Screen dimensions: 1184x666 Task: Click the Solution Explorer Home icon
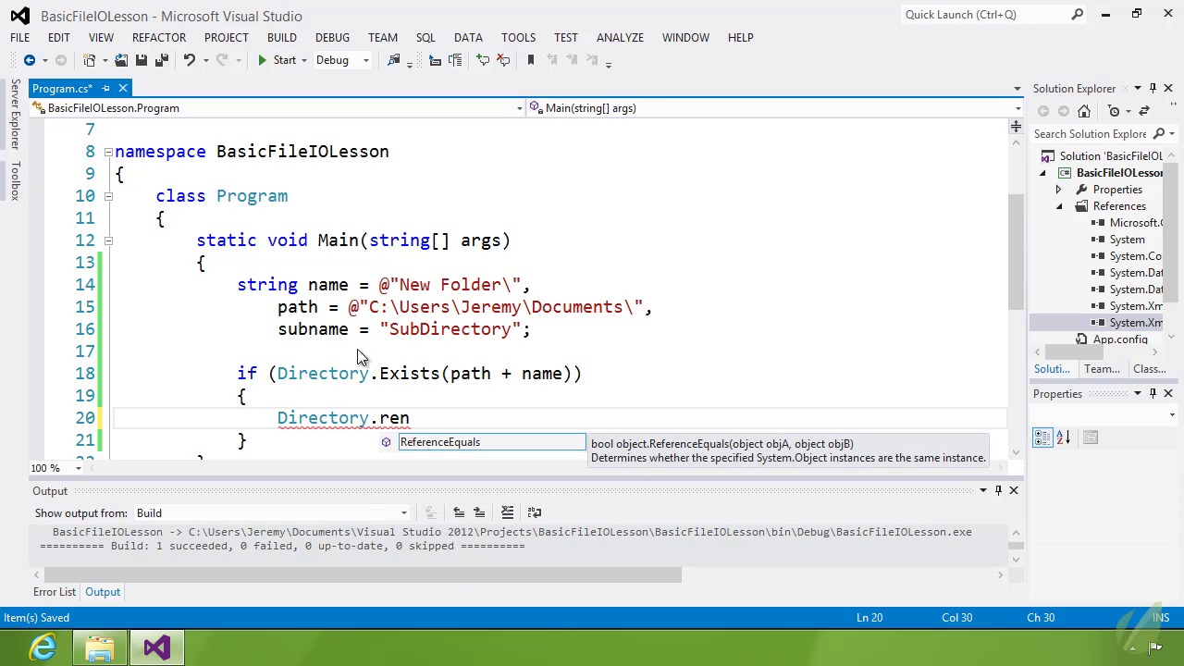pyautogui.click(x=1084, y=111)
